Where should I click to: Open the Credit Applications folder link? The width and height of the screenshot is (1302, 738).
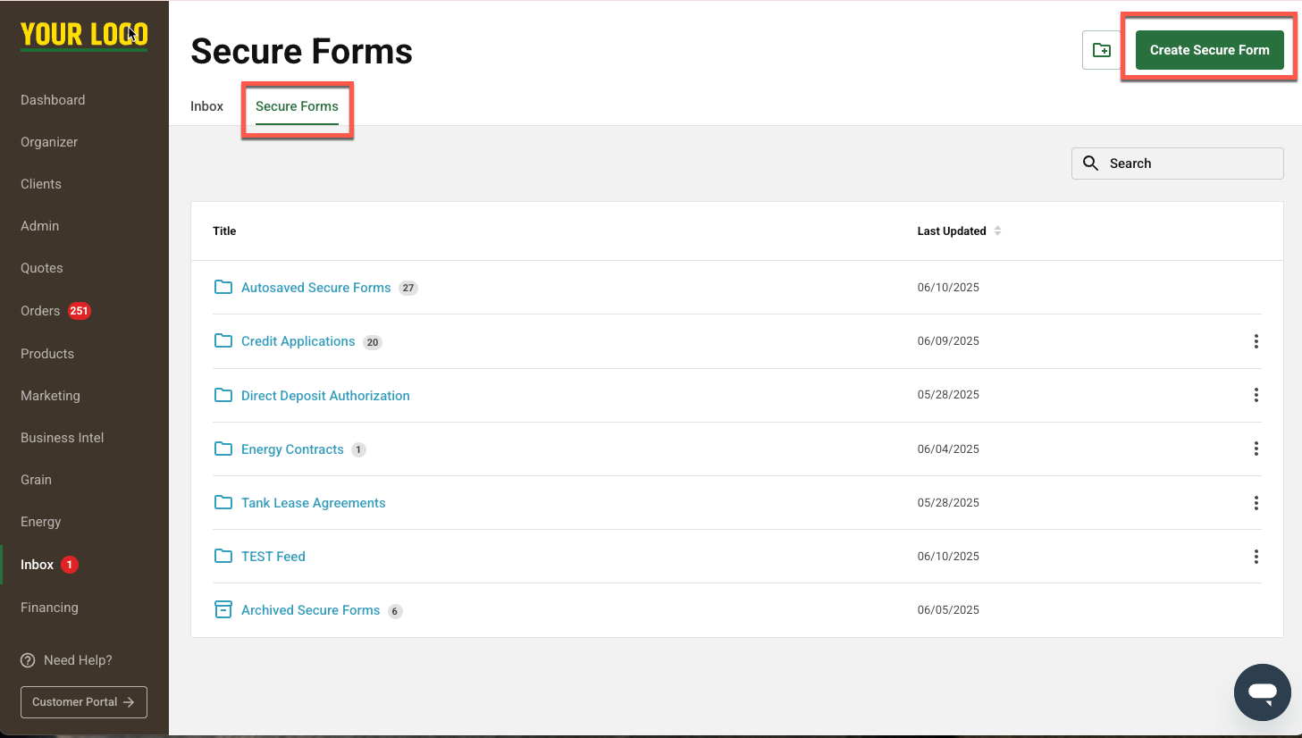[298, 341]
